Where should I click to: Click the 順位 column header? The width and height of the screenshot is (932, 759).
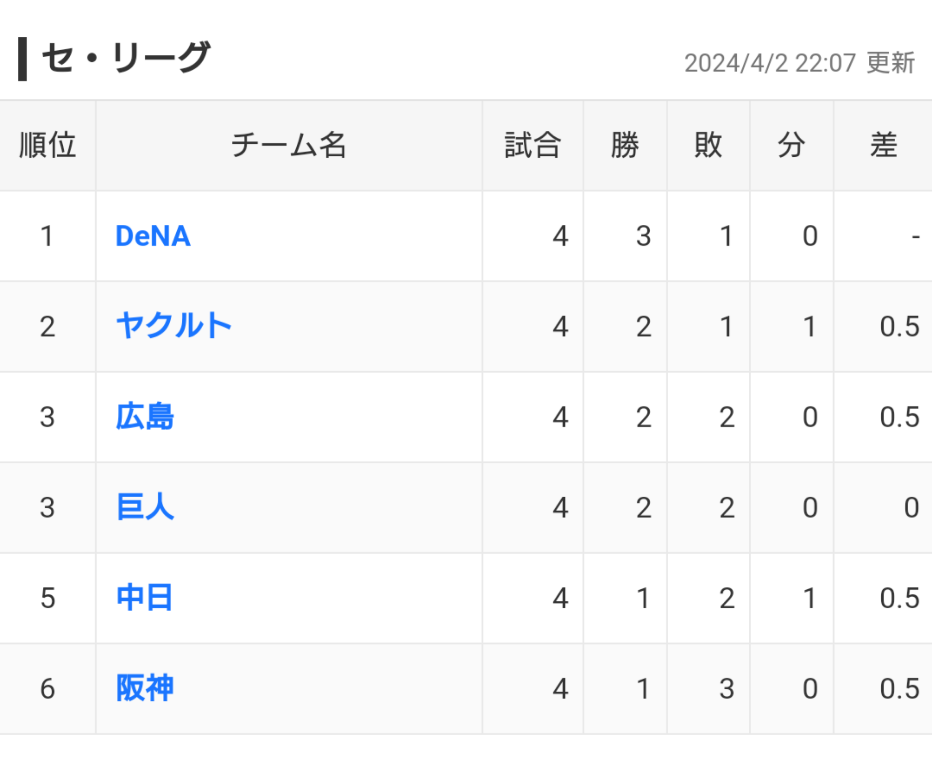click(x=47, y=145)
